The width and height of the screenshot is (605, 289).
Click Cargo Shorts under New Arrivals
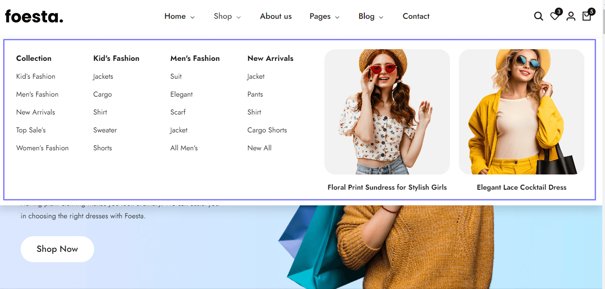point(267,130)
